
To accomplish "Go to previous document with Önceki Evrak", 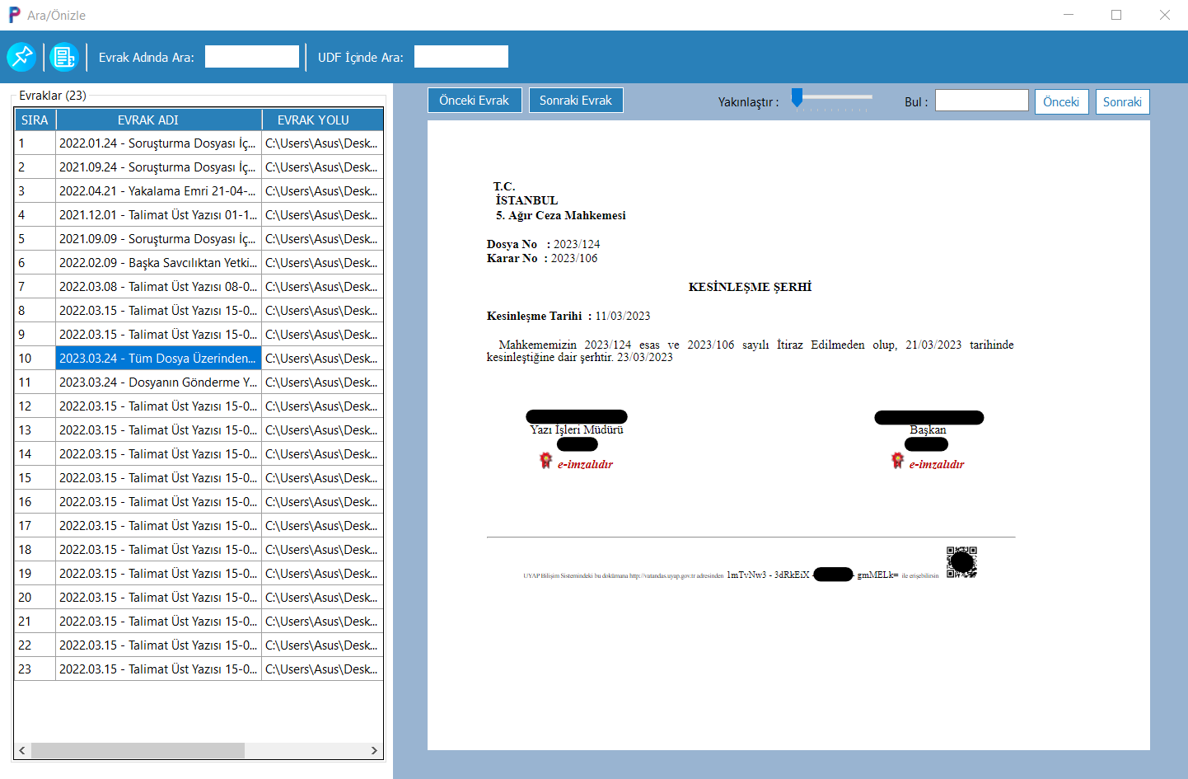I will click(x=475, y=101).
